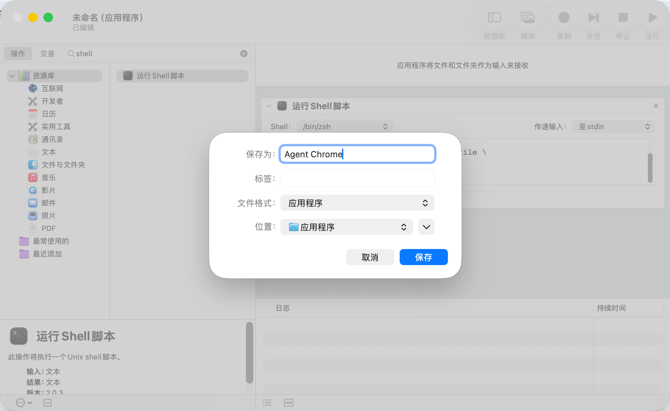670x411 pixels.
Task: Open the ellipsis options menu at bottom-left
Action: (24, 403)
